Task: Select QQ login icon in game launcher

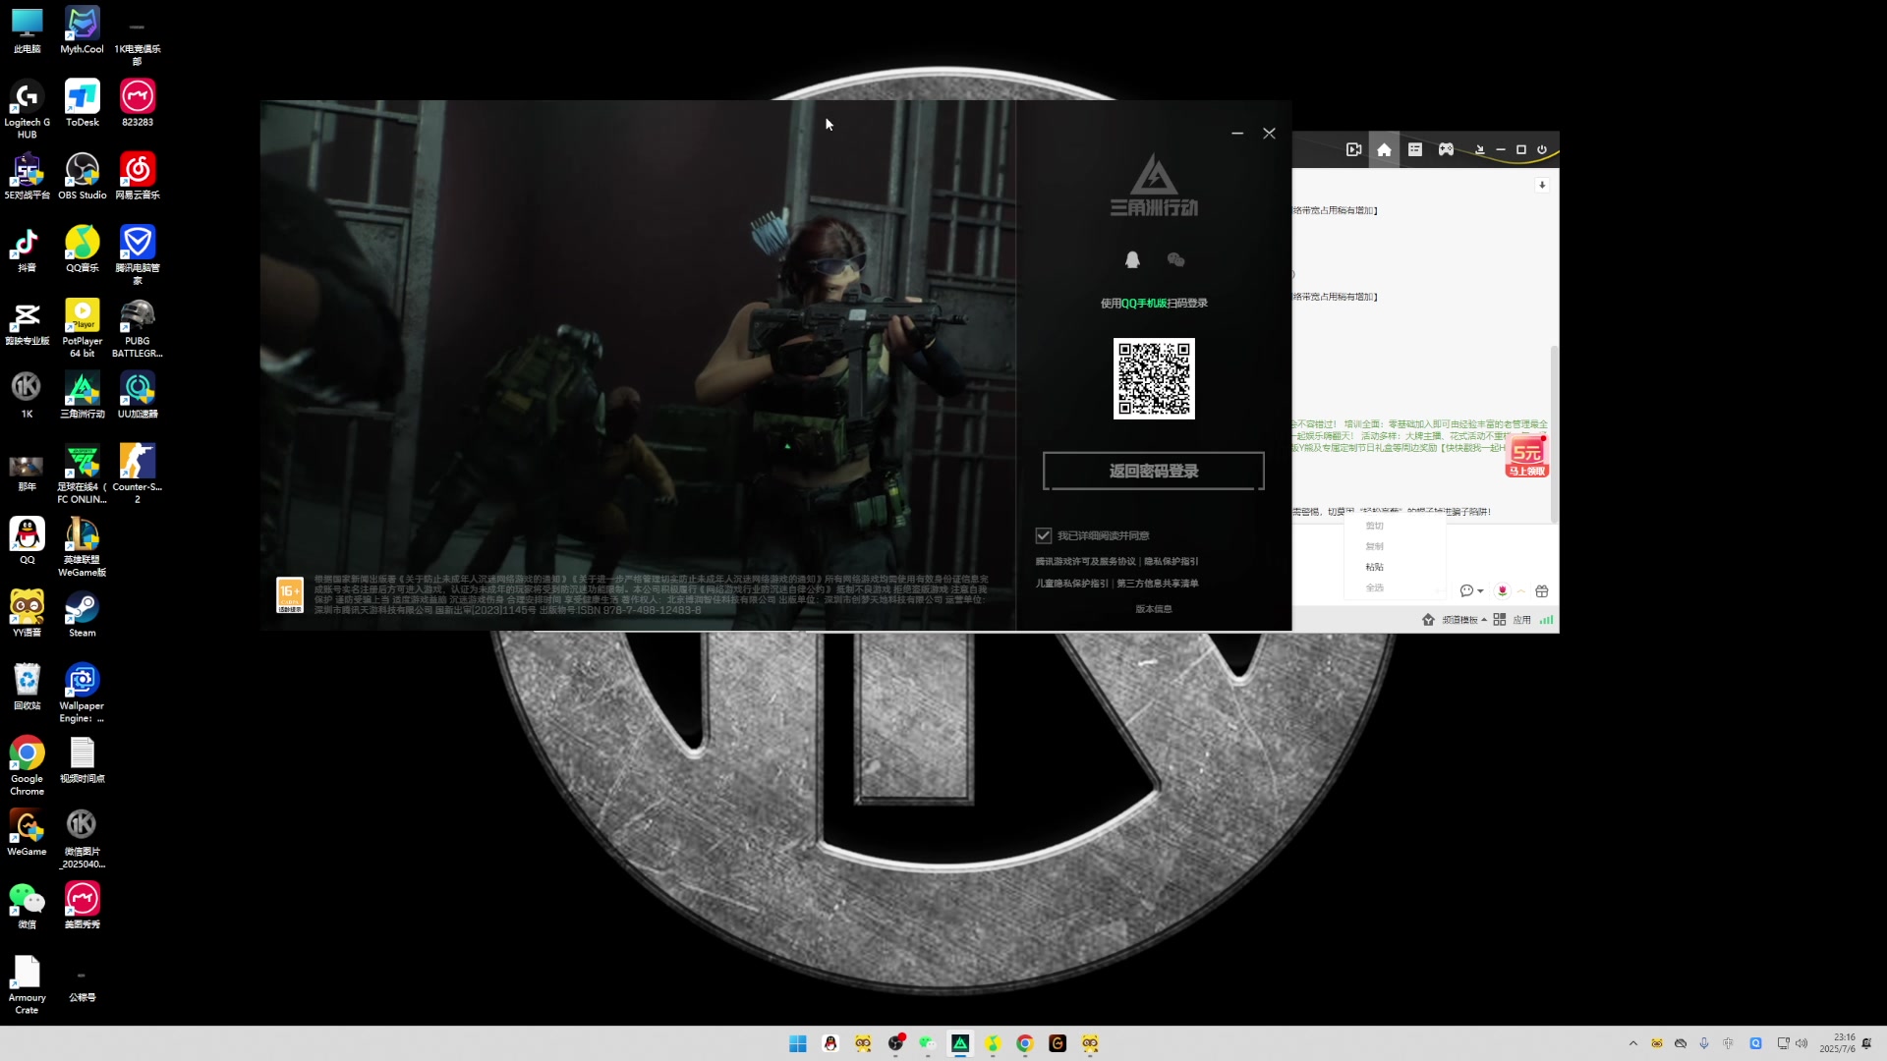Action: pyautogui.click(x=1132, y=259)
